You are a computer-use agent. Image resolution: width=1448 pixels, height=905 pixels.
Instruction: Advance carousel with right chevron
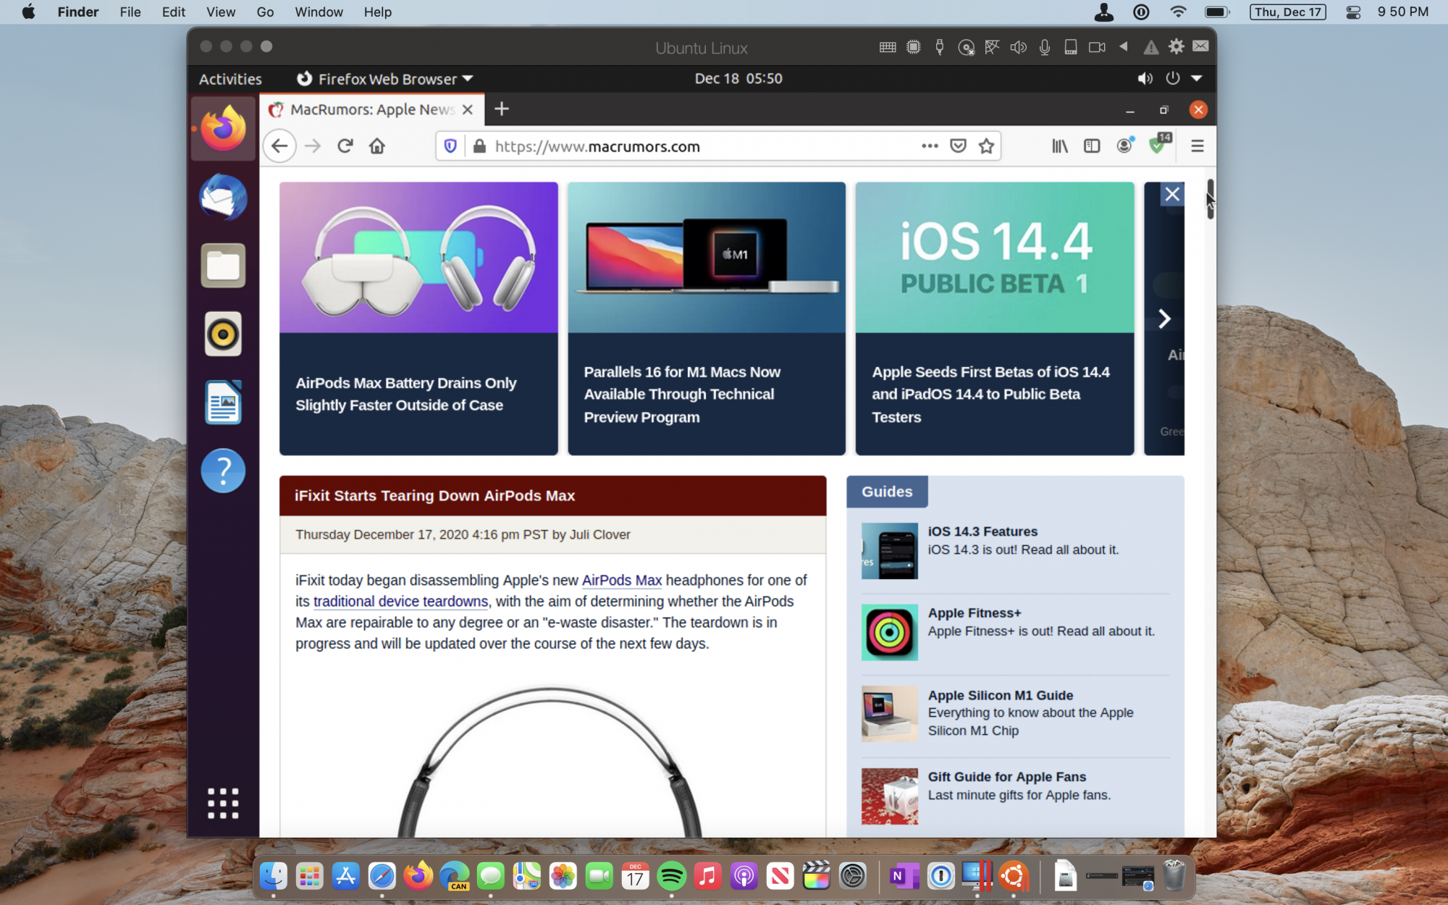(x=1164, y=319)
